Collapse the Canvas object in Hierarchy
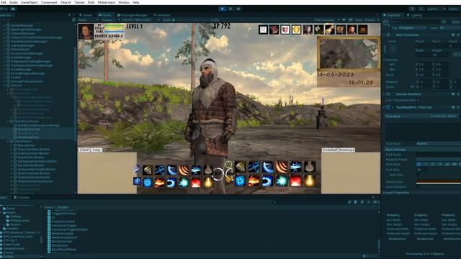This screenshot has width=461, height=259. [5, 86]
